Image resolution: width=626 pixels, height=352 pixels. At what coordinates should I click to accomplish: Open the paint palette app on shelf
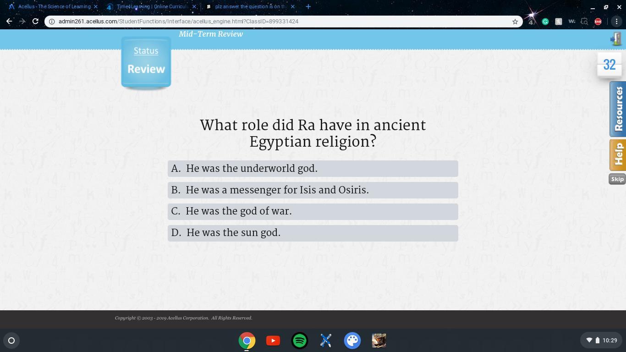[x=352, y=341]
